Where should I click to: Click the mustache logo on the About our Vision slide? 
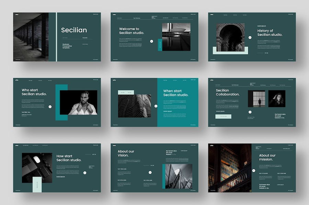(114, 145)
